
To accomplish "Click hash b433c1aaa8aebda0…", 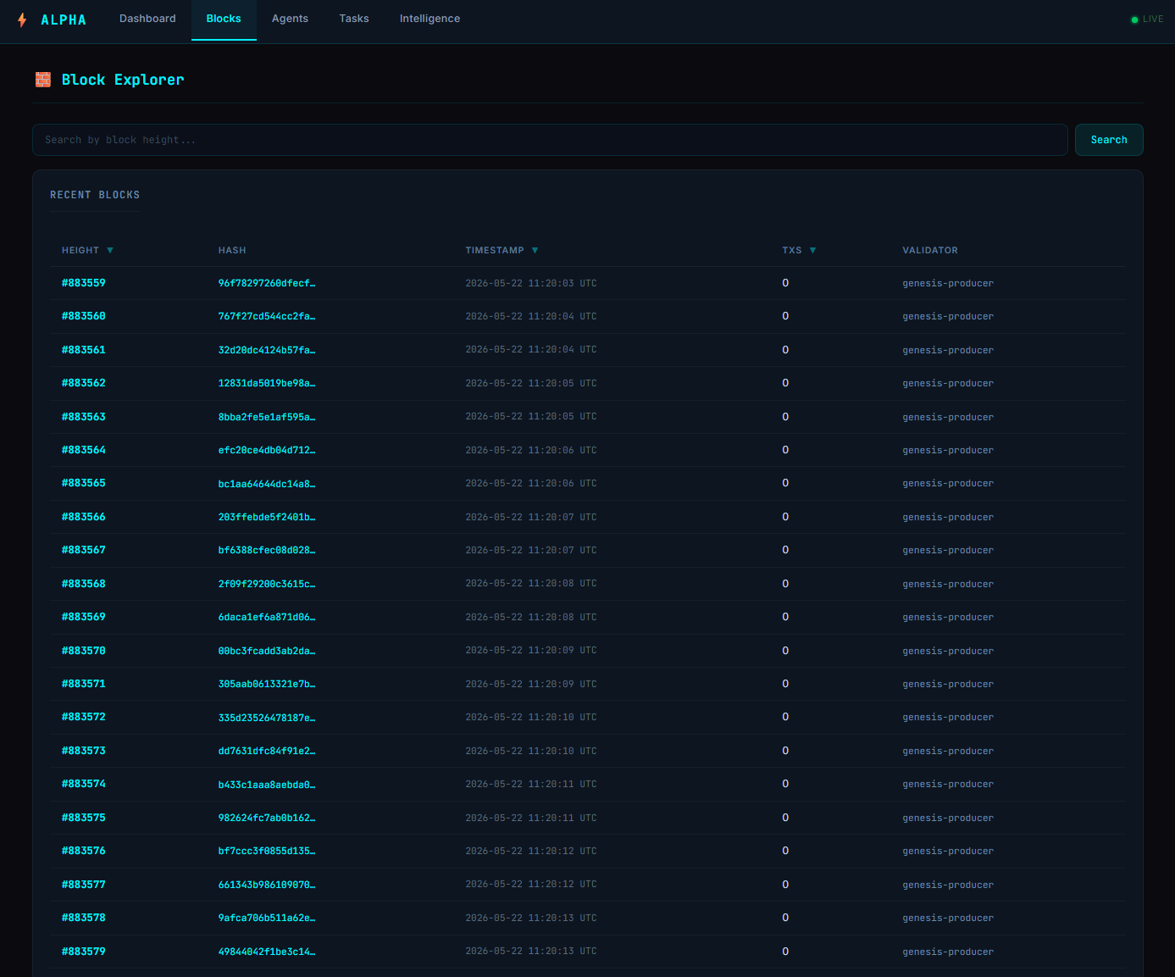I will pos(267,784).
